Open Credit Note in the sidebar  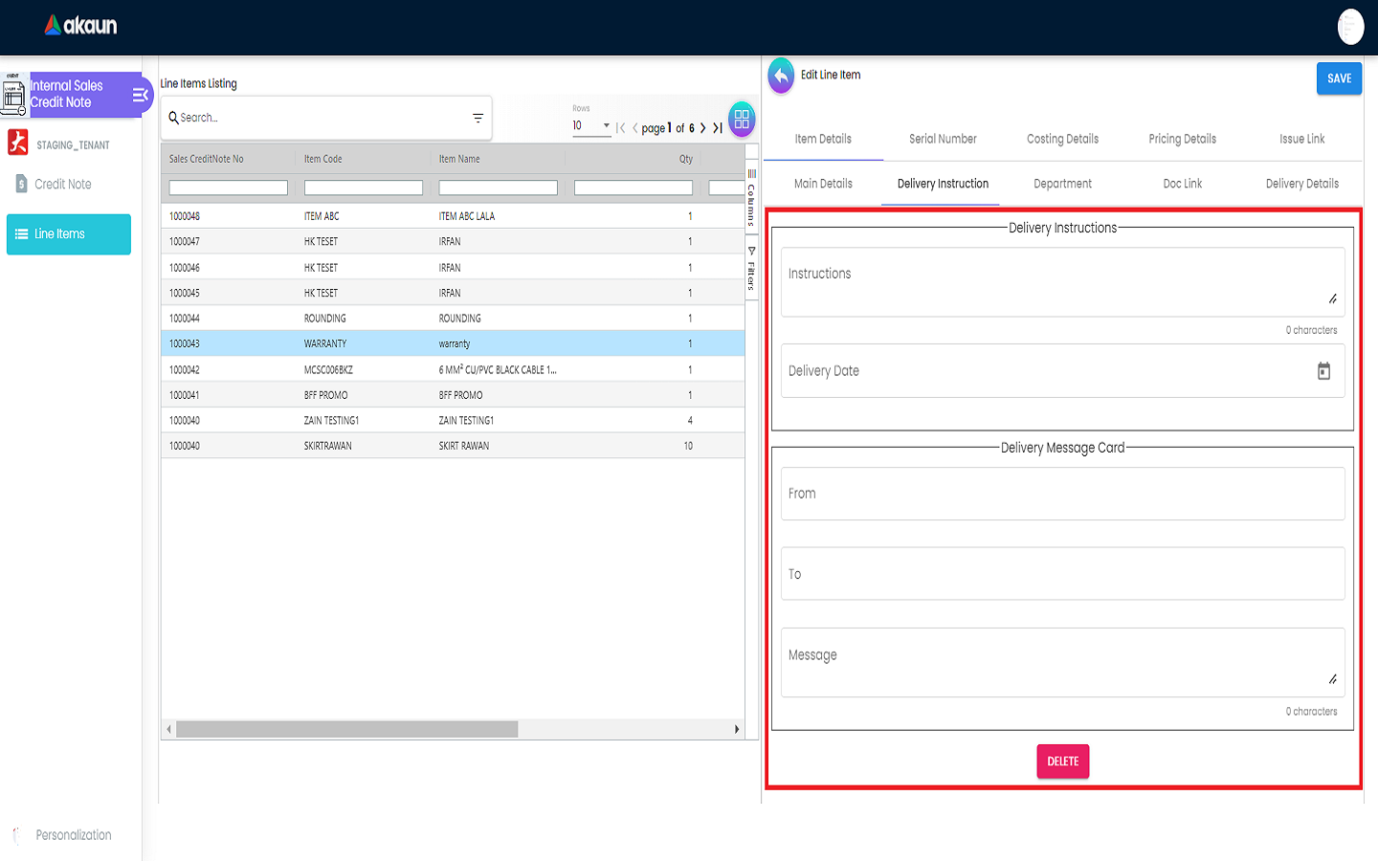pos(63,185)
